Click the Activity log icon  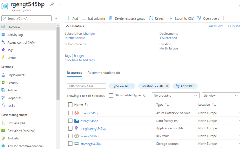pos(3,35)
